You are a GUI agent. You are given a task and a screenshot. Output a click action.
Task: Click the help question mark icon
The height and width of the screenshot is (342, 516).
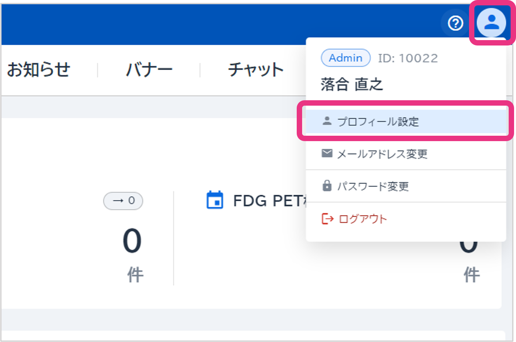tap(455, 24)
